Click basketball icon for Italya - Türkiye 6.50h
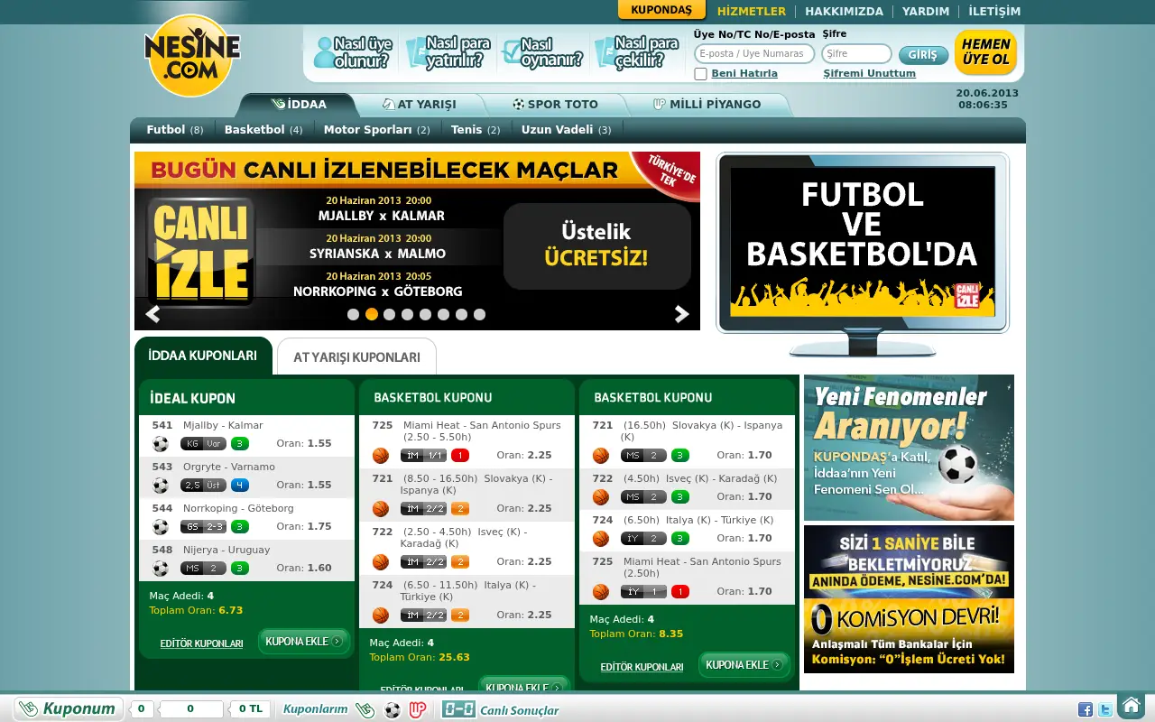The image size is (1155, 722). pos(601,539)
